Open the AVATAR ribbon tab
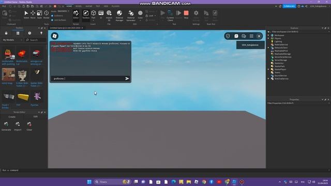331x186 pixels. [88, 6]
